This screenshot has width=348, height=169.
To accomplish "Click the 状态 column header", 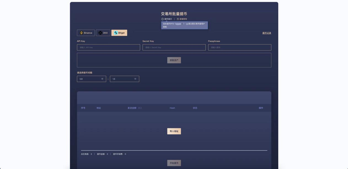I will [x=195, y=108].
